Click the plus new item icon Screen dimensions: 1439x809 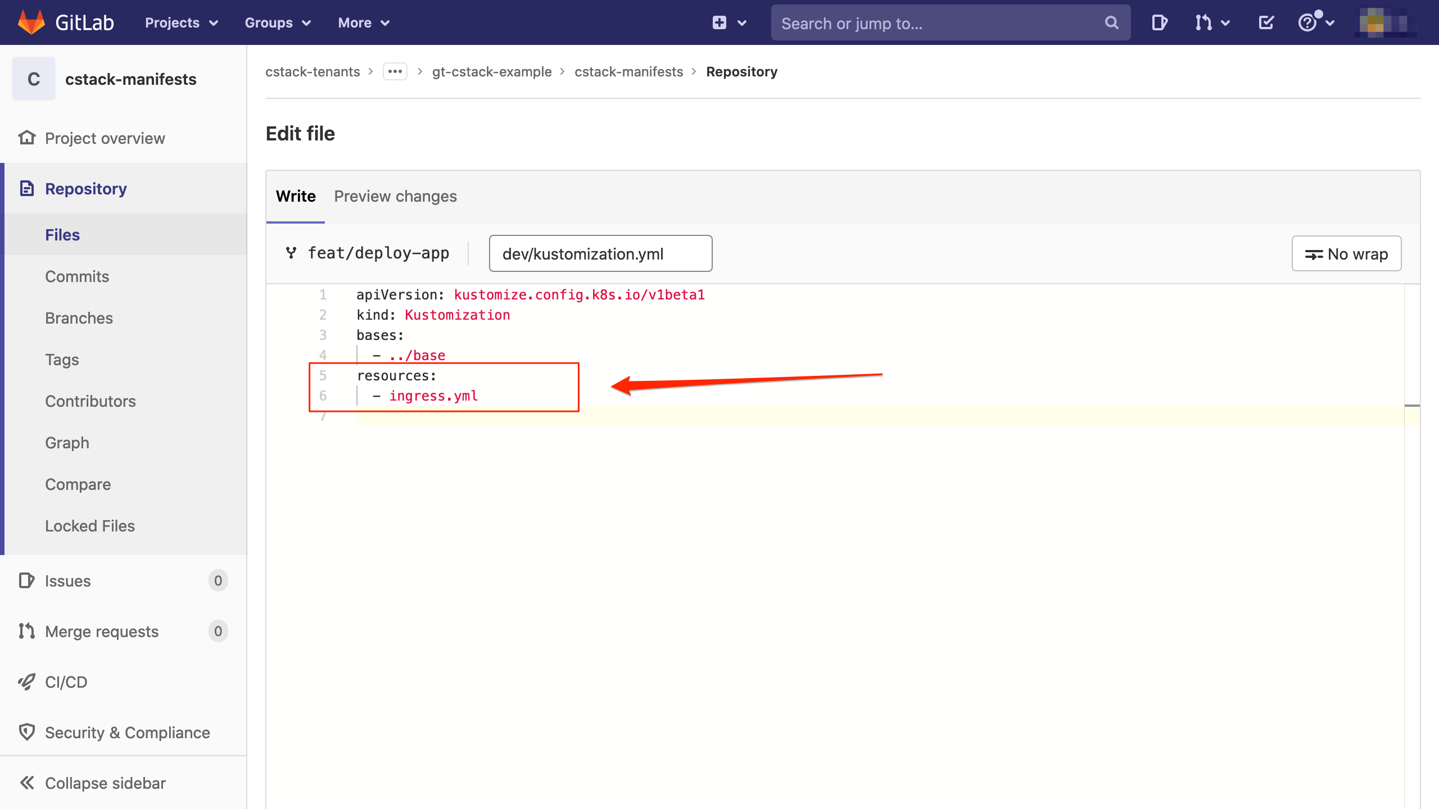(x=719, y=22)
